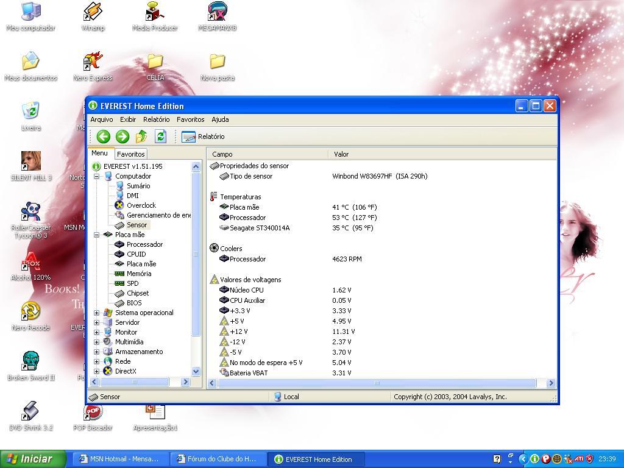
Task: Select the MEGAMANX8 desktop shortcut
Action: click(x=218, y=17)
